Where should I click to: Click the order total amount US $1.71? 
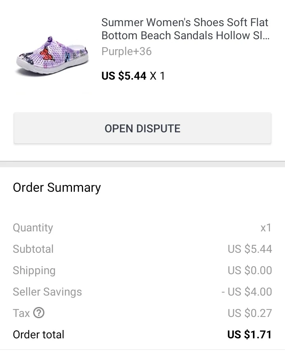(x=249, y=335)
